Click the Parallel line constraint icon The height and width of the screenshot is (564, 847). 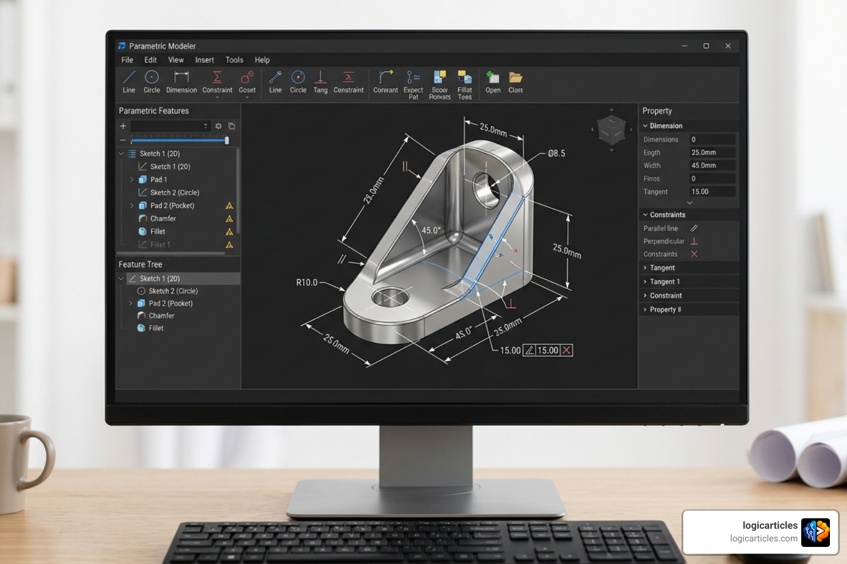[x=694, y=228]
